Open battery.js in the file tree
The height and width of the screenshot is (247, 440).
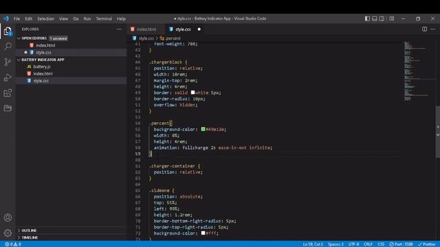tap(71, 67)
